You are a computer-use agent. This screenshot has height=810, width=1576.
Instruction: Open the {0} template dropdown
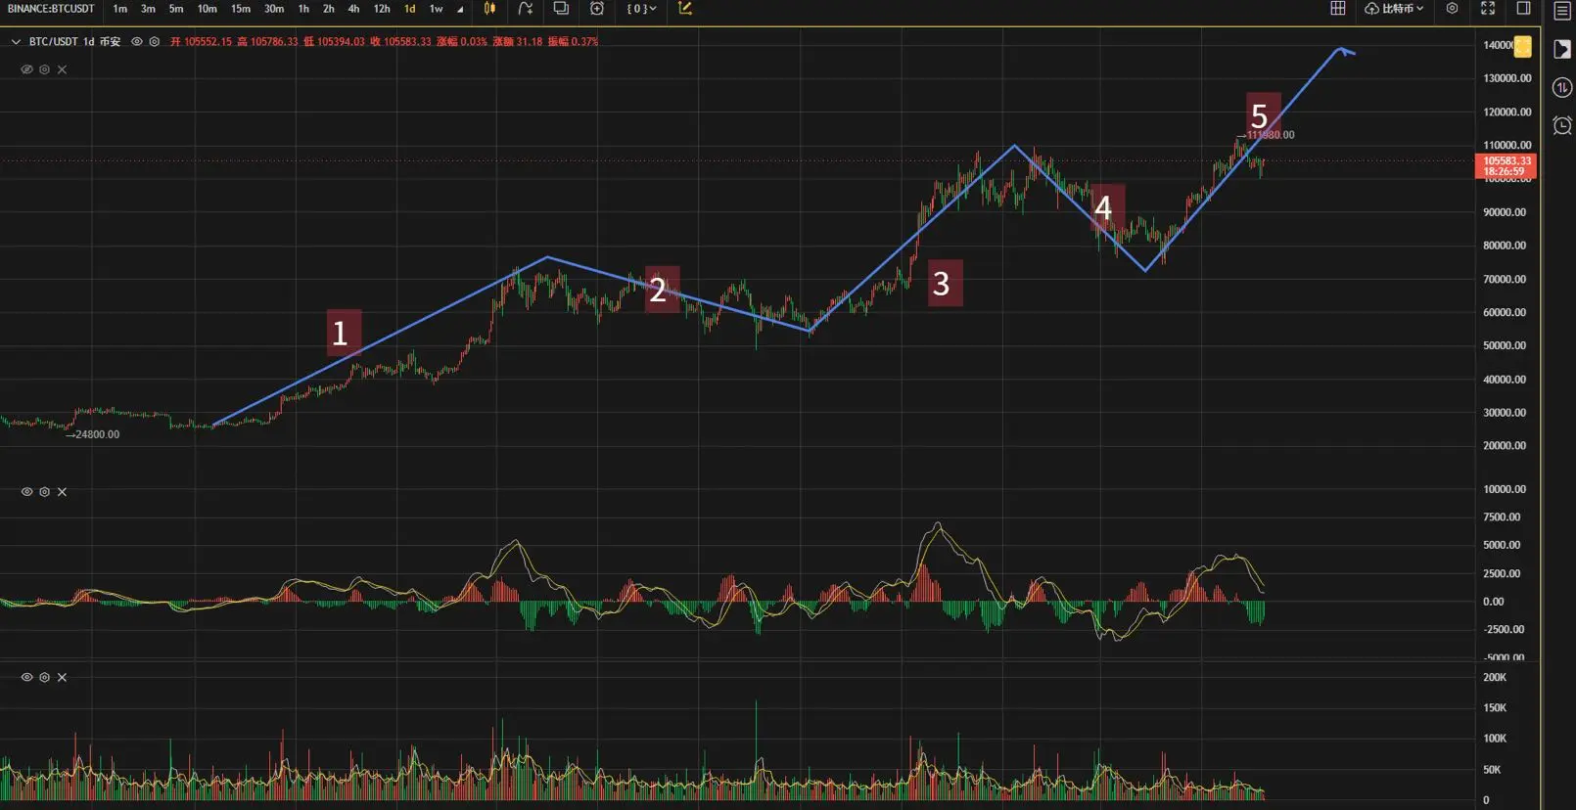click(x=642, y=9)
